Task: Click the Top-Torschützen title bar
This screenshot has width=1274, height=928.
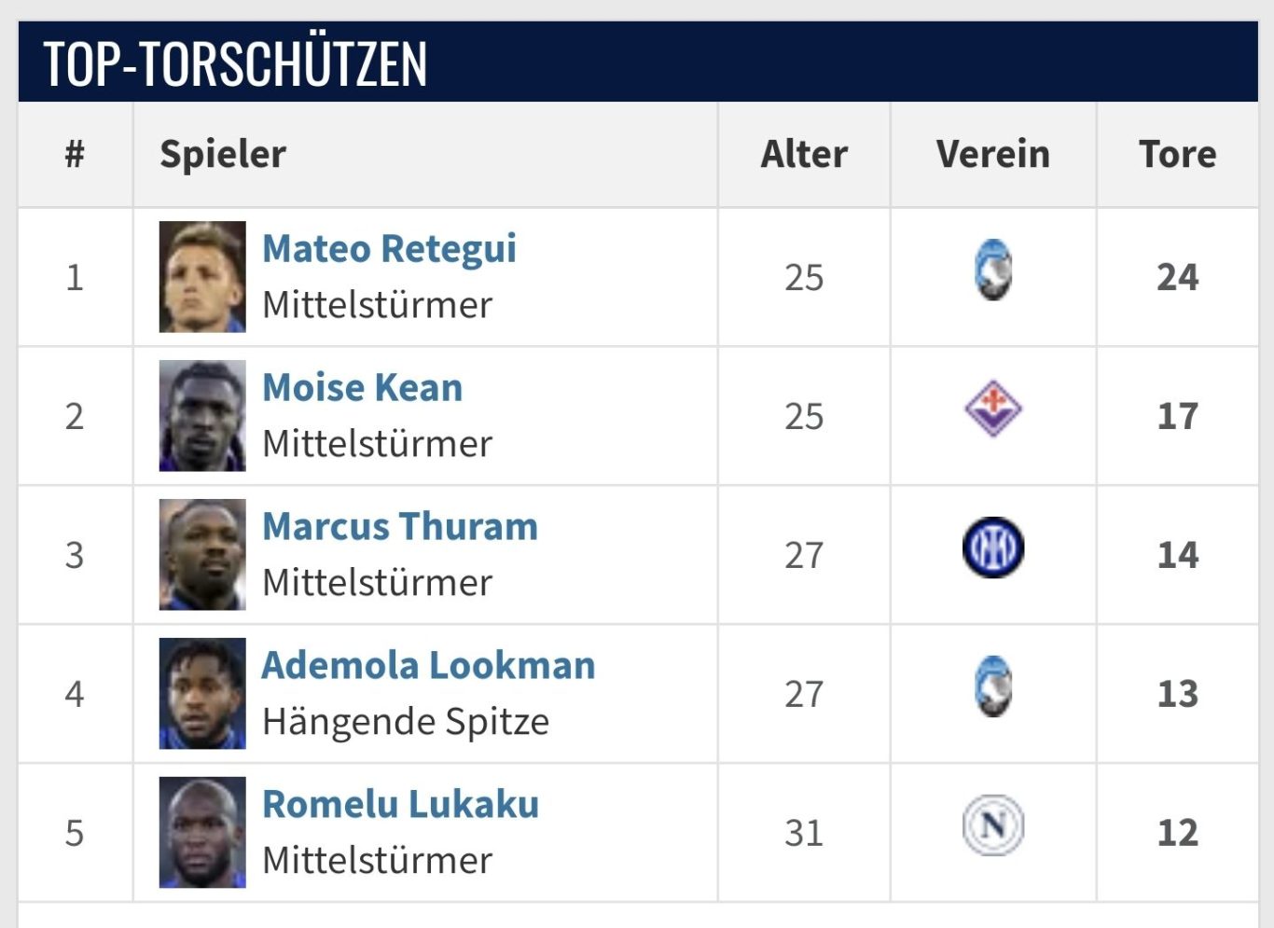Action: coord(638,62)
